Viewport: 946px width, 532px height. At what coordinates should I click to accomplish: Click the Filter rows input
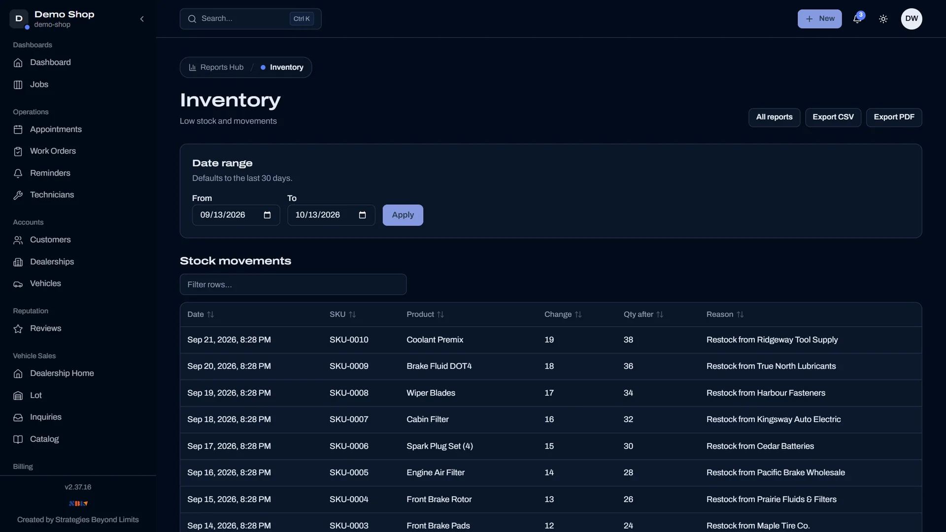tap(293, 285)
